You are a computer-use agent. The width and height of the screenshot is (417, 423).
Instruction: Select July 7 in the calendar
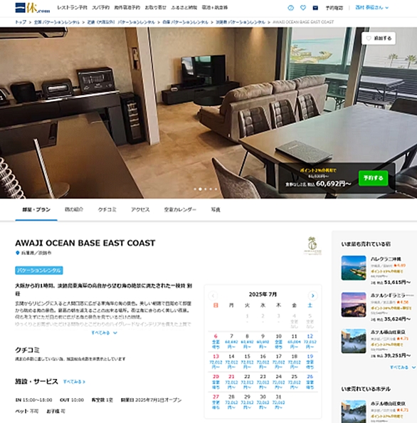click(x=231, y=342)
